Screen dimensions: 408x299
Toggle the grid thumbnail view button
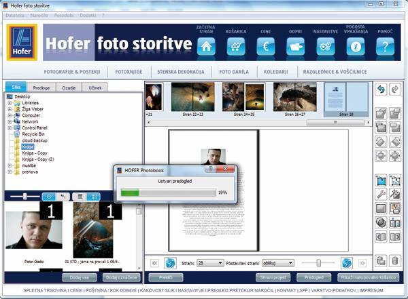click(94, 197)
